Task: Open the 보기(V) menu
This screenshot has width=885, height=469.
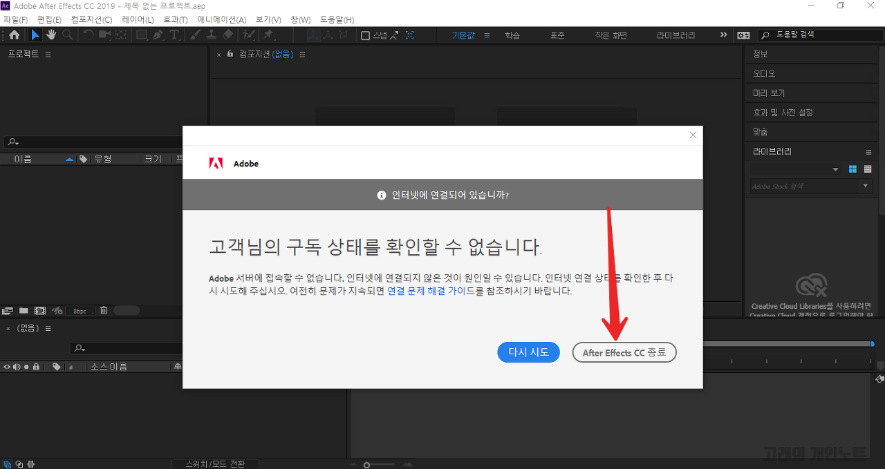Action: pos(268,19)
